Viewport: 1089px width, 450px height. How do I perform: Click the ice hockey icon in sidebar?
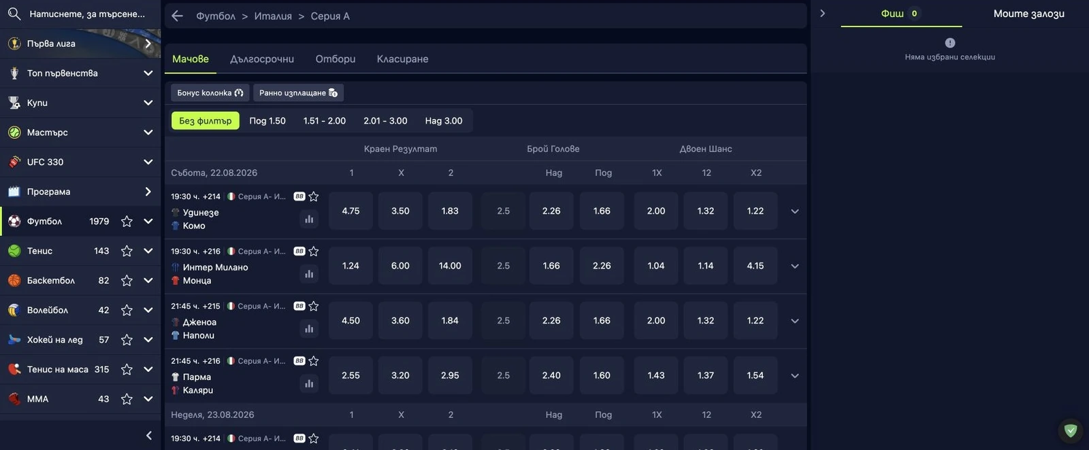pyautogui.click(x=14, y=340)
